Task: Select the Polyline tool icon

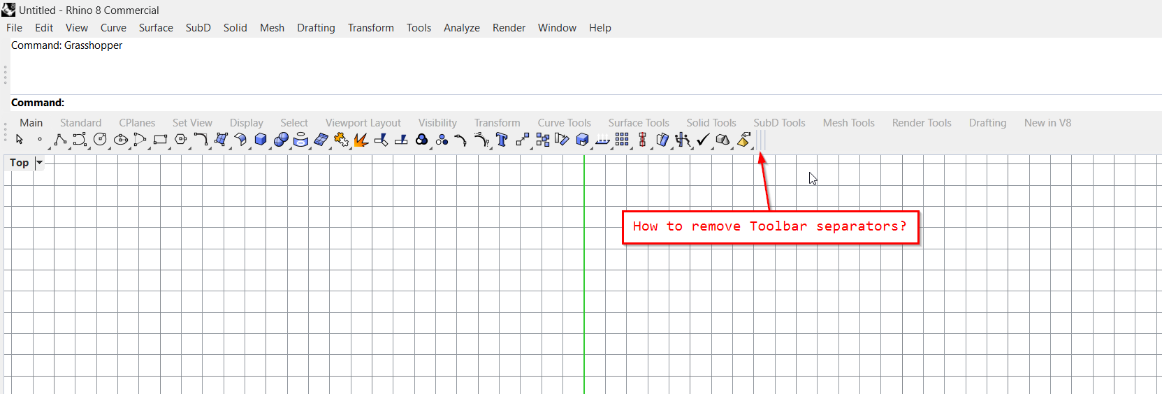Action: point(60,140)
